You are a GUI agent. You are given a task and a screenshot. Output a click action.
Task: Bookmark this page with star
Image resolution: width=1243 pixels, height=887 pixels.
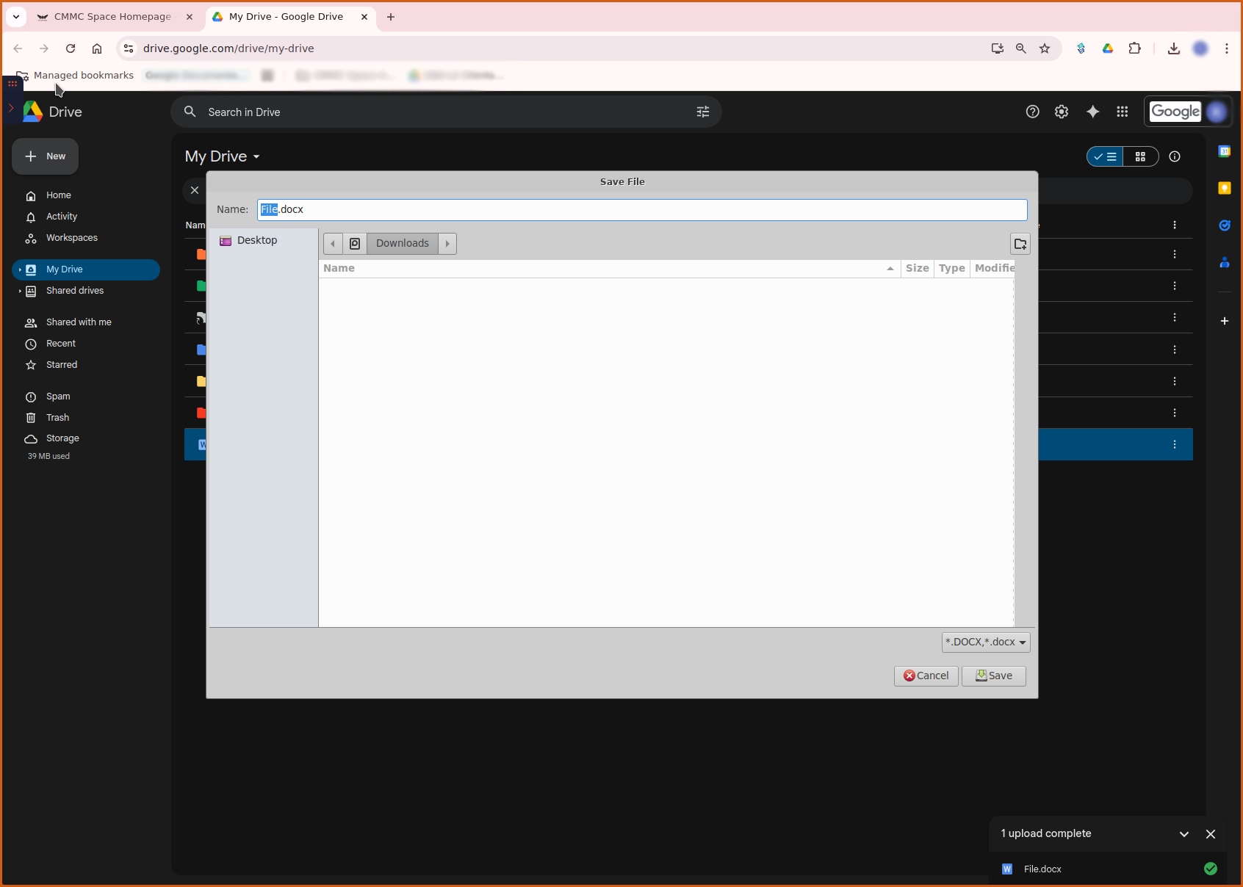point(1045,48)
